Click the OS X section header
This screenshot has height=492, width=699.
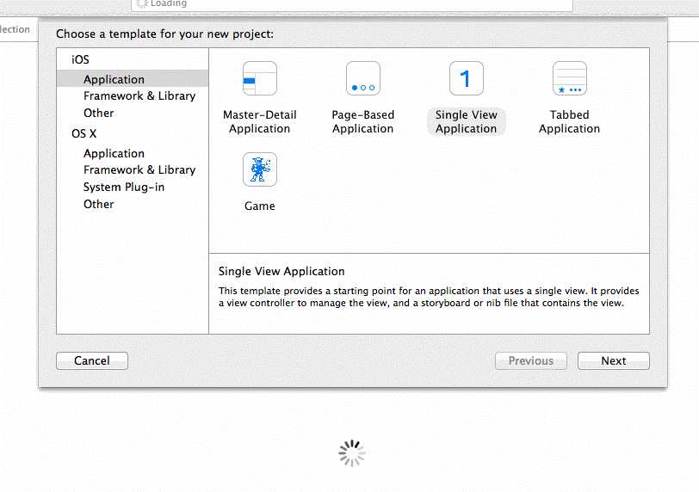[84, 133]
